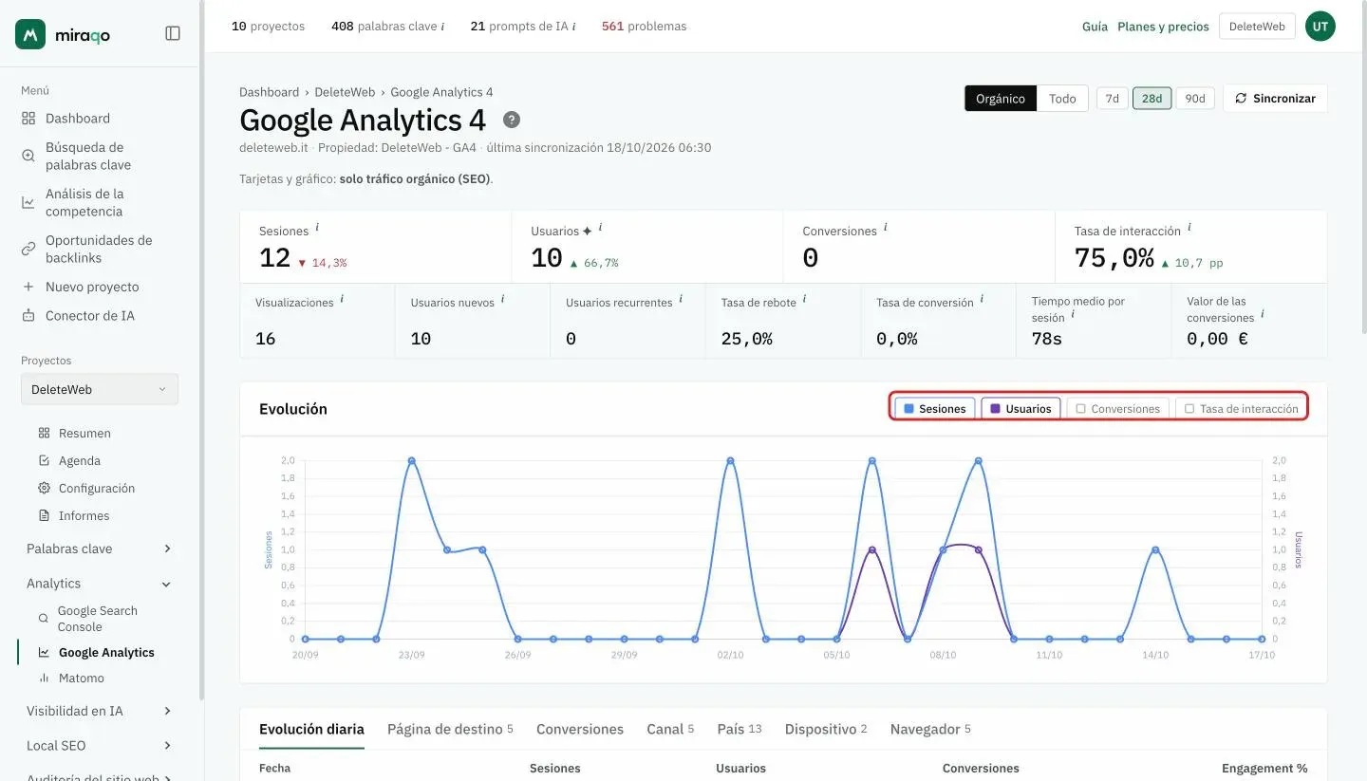The image size is (1367, 781).
Task: Click the Oportunidades de backlinks link icon
Action: coord(28,249)
